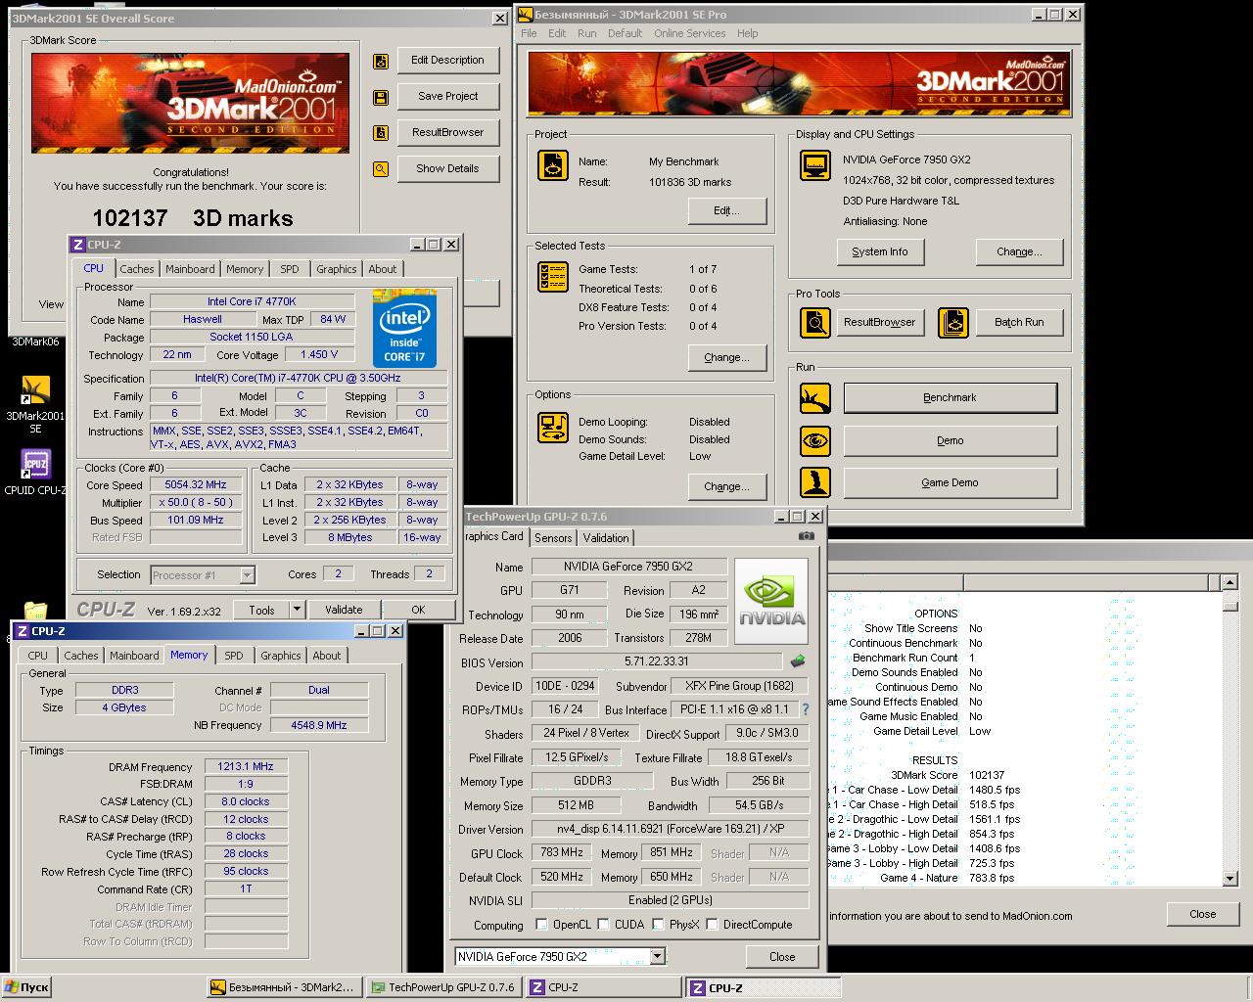Click OK button in CPU-Z
The image size is (1253, 1002).
[418, 610]
